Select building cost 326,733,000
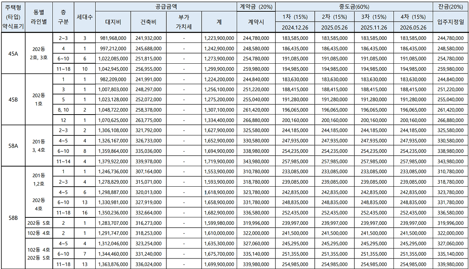The height and width of the screenshot is (269, 469). [148, 141]
